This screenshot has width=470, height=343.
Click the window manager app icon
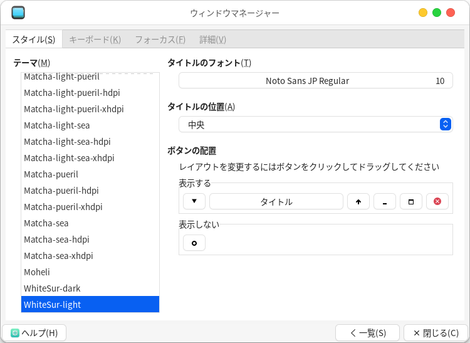click(18, 13)
